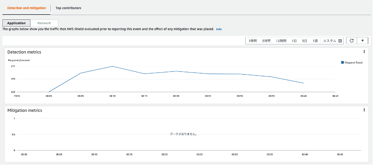Select the Application layer toggle
The image size is (373, 165).
[16, 23]
